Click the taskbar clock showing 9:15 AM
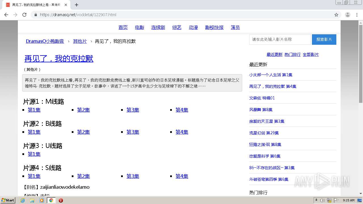 [349, 200]
